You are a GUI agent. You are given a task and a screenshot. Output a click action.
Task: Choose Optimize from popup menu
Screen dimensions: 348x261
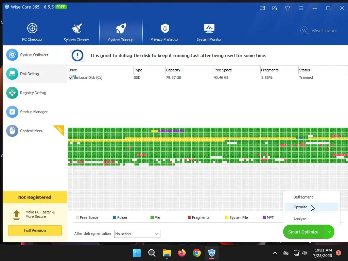[x=311, y=207]
